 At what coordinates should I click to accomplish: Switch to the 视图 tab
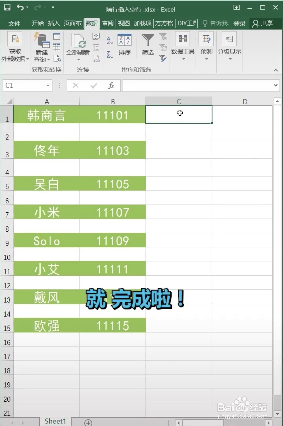[x=124, y=23]
